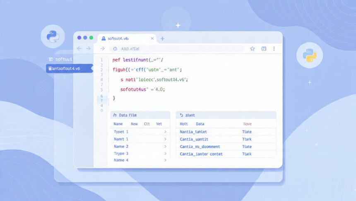Viewport: 356px width, 201px height.
Task: Click Ttark value in Cantia_uantit row
Action: coord(247,139)
